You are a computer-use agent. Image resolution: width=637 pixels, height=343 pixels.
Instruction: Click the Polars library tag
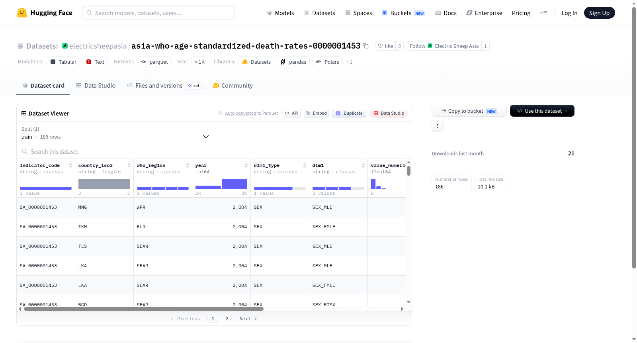[327, 62]
